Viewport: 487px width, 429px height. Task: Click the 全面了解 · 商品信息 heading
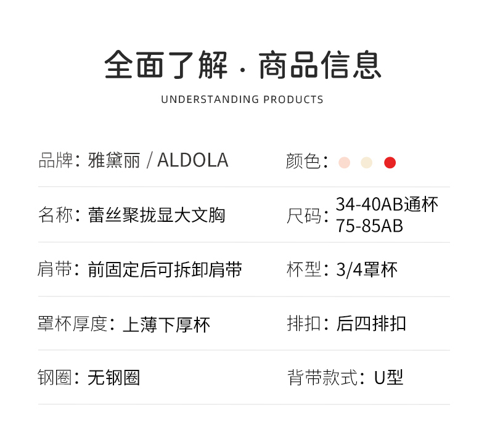(x=243, y=65)
